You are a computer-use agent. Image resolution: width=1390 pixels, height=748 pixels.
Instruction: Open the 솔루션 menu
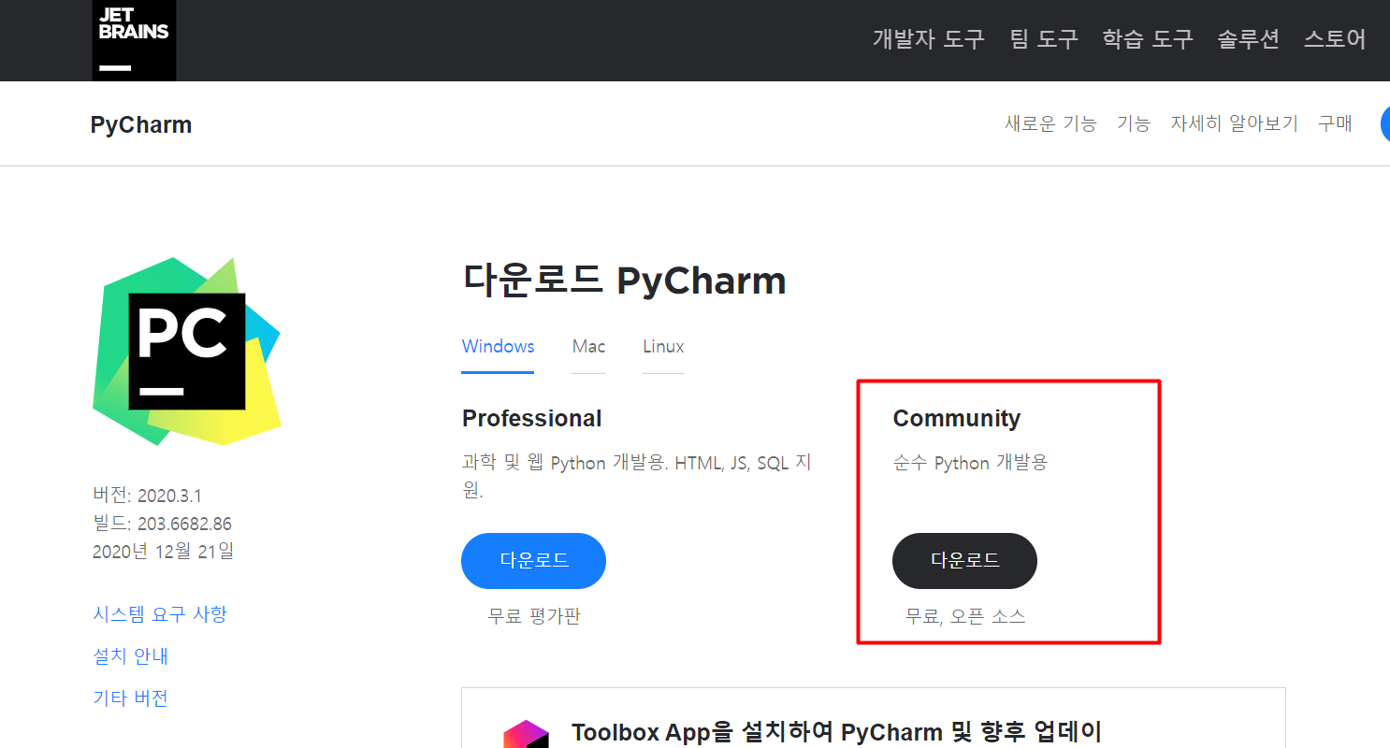tap(1248, 39)
